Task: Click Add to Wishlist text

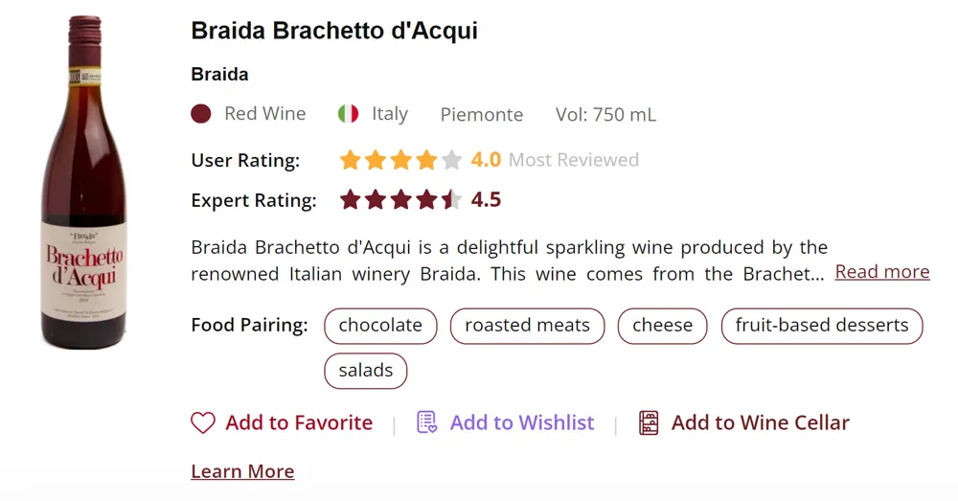Action: [x=522, y=423]
